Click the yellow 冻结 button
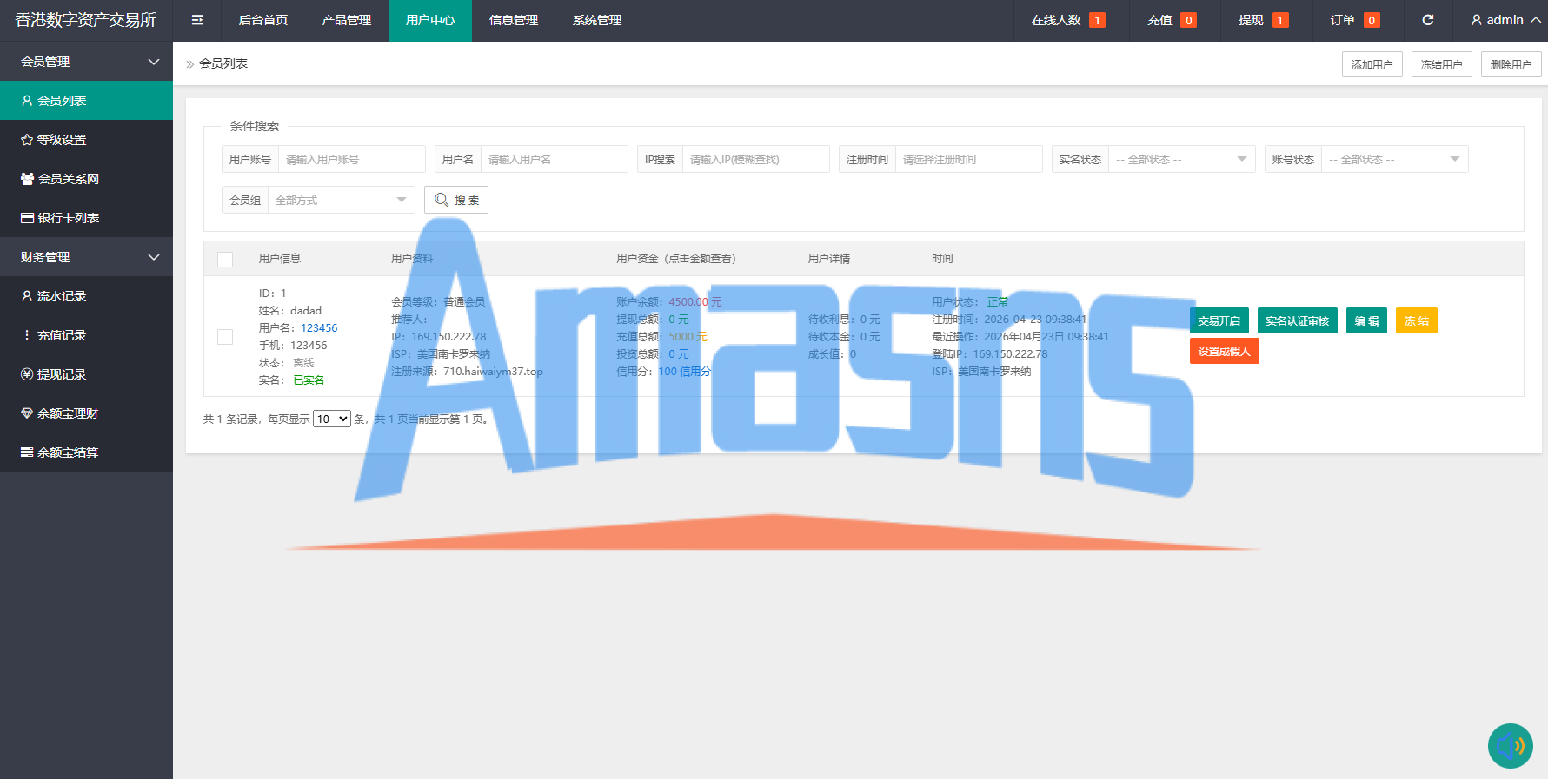Image resolution: width=1548 pixels, height=779 pixels. click(x=1417, y=320)
